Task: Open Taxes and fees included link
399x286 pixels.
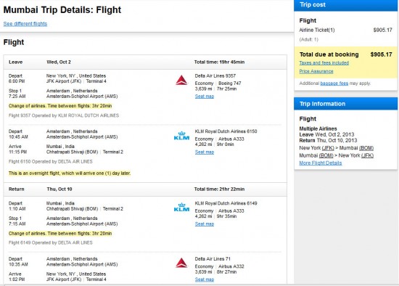Action: pos(324,63)
